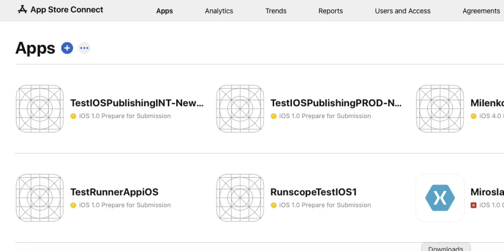This screenshot has height=251, width=504.
Task: Click red rejected status icon under Mirosla app
Action: [x=474, y=205]
